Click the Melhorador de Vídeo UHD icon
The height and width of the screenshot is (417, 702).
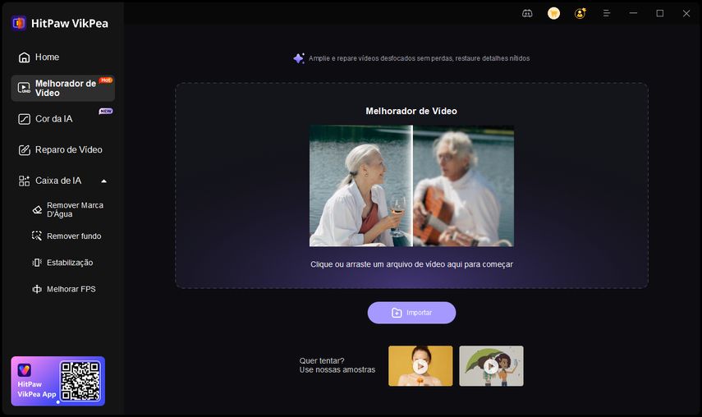pos(24,88)
